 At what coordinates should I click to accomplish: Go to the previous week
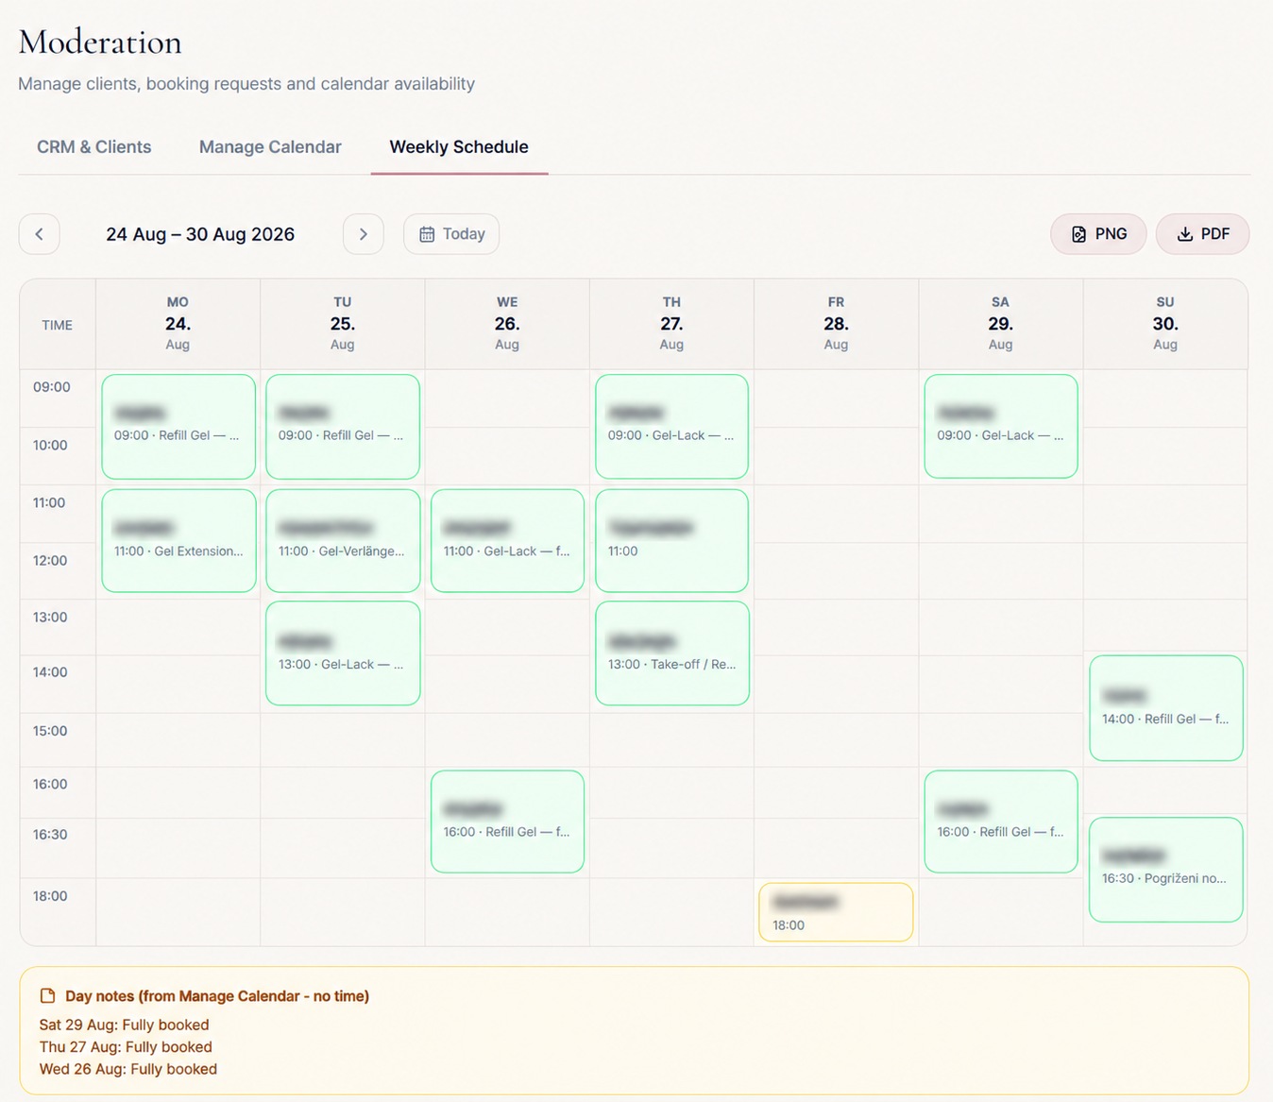click(x=40, y=234)
